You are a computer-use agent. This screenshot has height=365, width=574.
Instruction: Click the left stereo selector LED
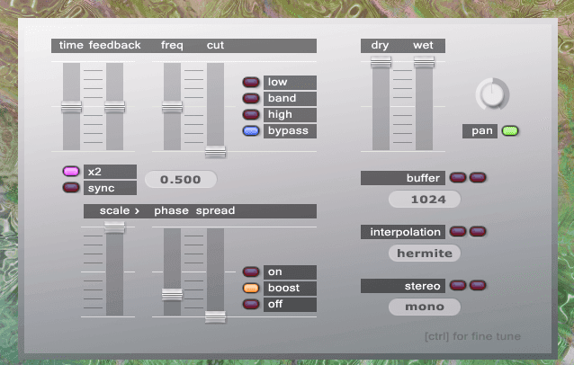[457, 286]
